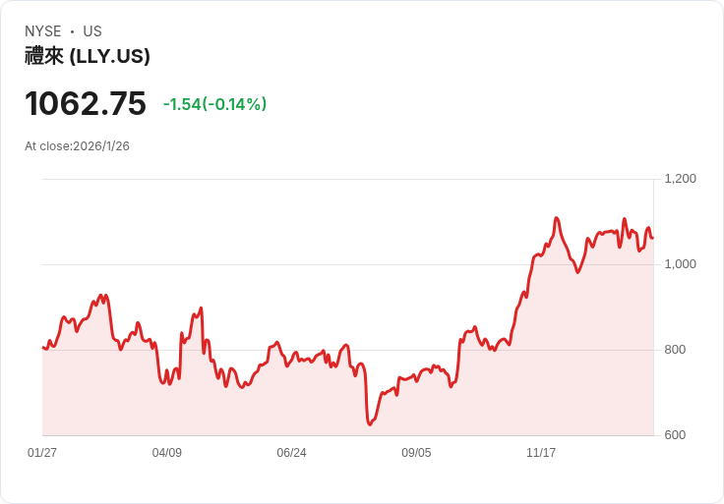Click the stock name 禮來 (LLY.US)
The height and width of the screenshot is (504, 724).
(88, 56)
